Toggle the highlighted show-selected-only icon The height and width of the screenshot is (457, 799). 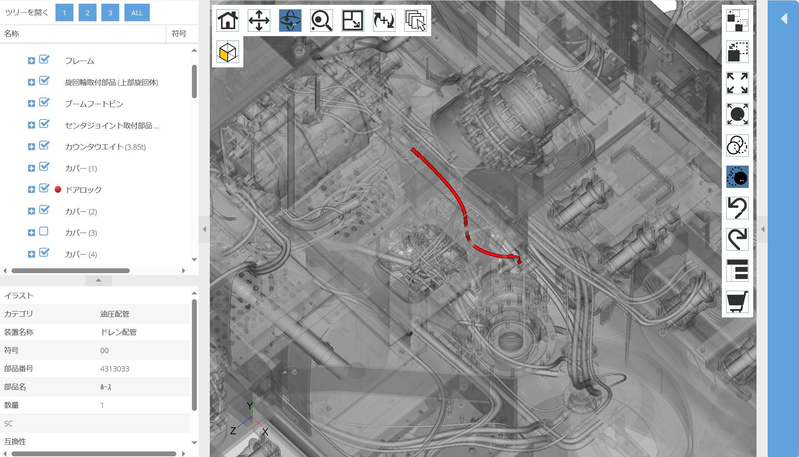(x=738, y=177)
